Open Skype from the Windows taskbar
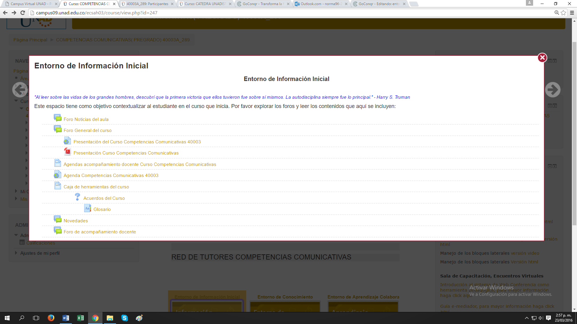The width and height of the screenshot is (577, 324). (x=124, y=318)
